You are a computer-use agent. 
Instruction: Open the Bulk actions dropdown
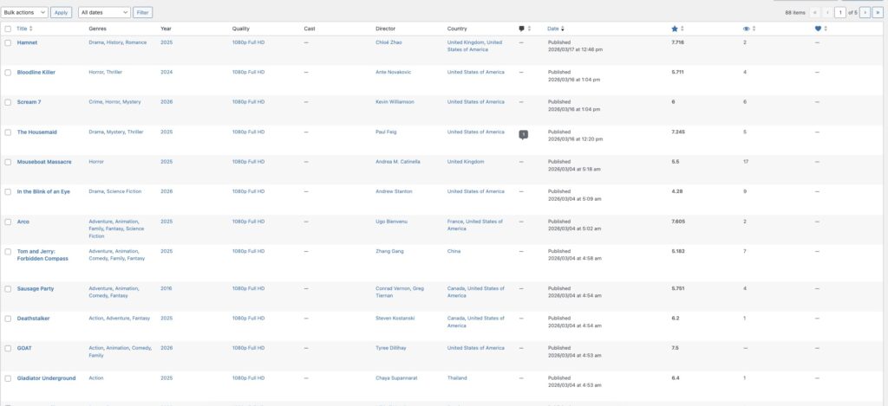[x=24, y=12]
